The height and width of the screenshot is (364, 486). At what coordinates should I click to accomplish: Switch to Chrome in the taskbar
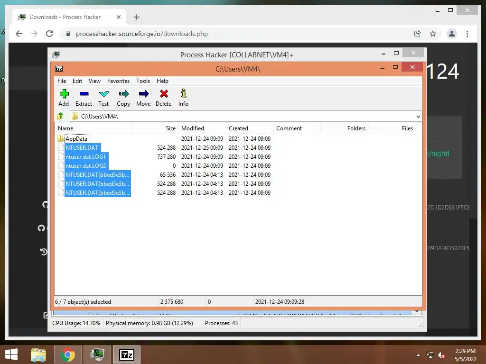(x=68, y=355)
